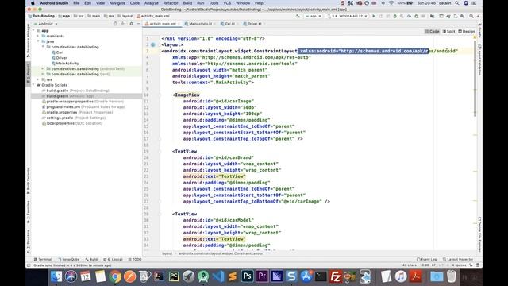This screenshot has width=508, height=286.
Task: Open Visual Studio Code from the dock
Action: tap(218, 276)
